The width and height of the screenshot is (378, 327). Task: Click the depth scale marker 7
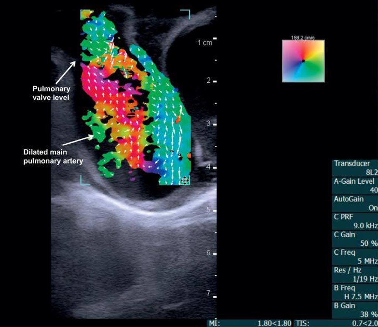click(209, 293)
